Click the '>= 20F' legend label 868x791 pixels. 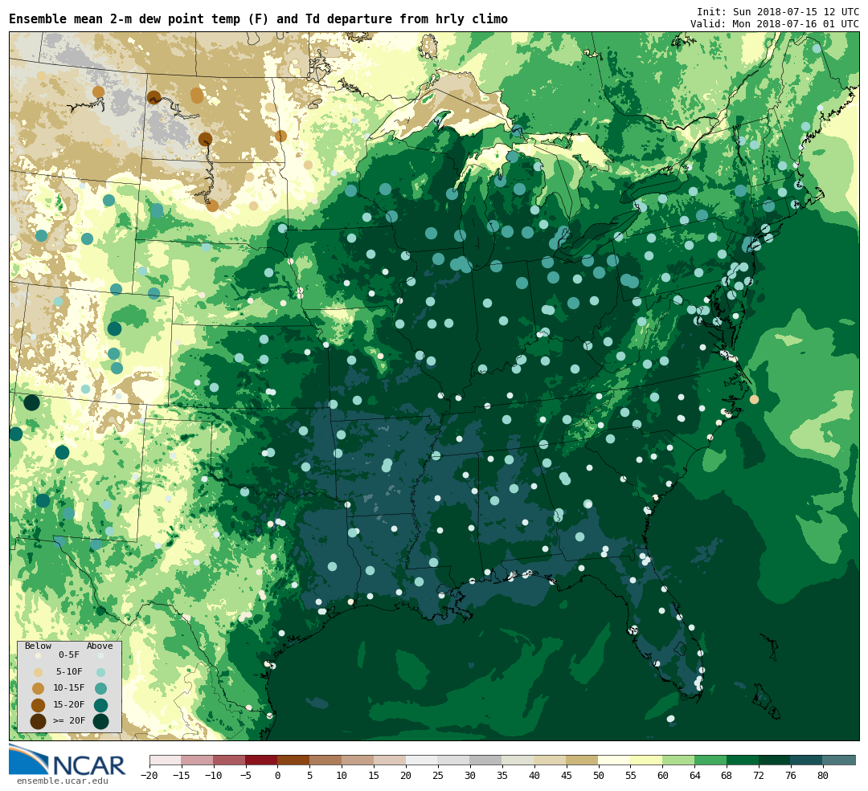point(69,721)
